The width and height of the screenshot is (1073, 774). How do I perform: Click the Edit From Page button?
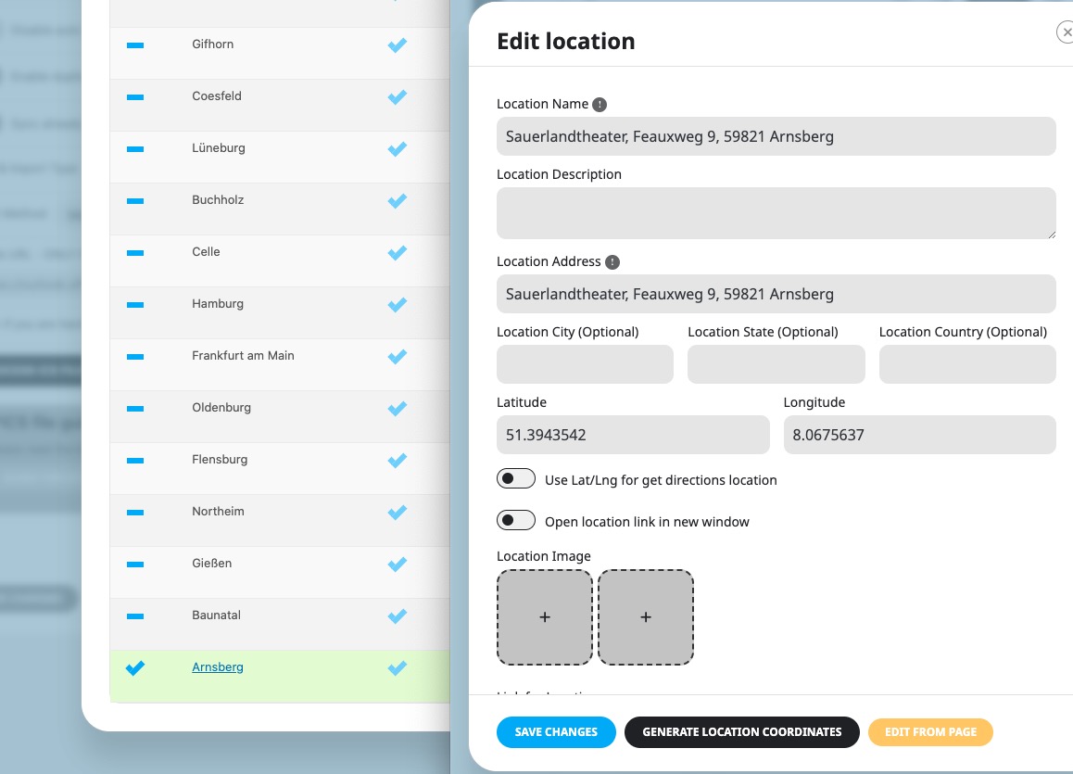click(930, 732)
